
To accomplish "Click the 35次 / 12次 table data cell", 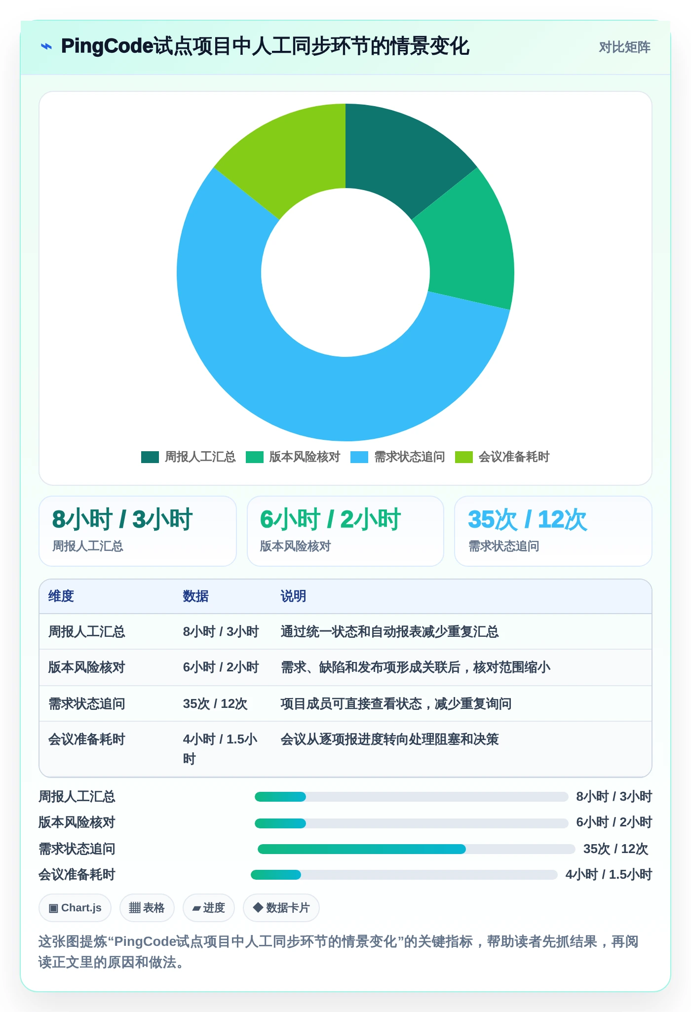I will coord(215,704).
